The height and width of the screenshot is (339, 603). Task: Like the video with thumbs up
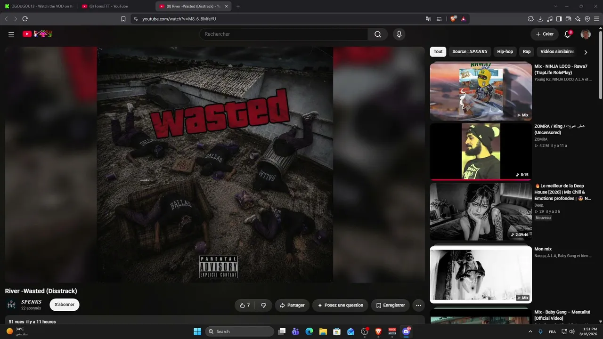(244, 305)
